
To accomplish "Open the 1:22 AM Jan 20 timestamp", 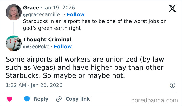I will tap(34, 85).
